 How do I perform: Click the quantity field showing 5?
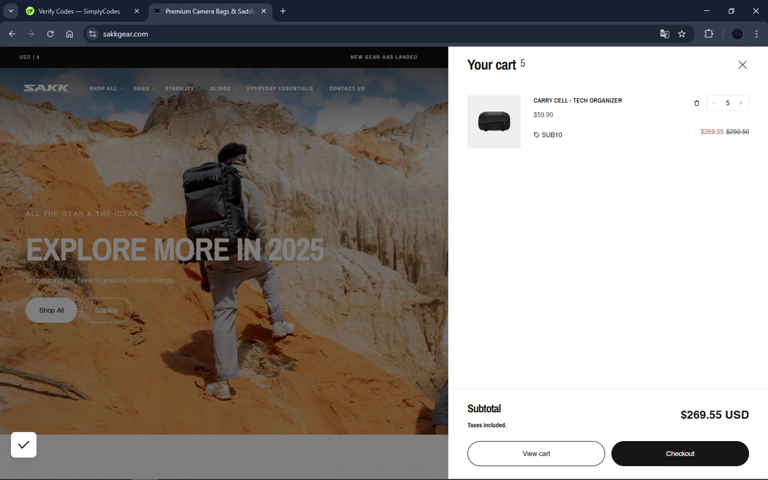728,103
